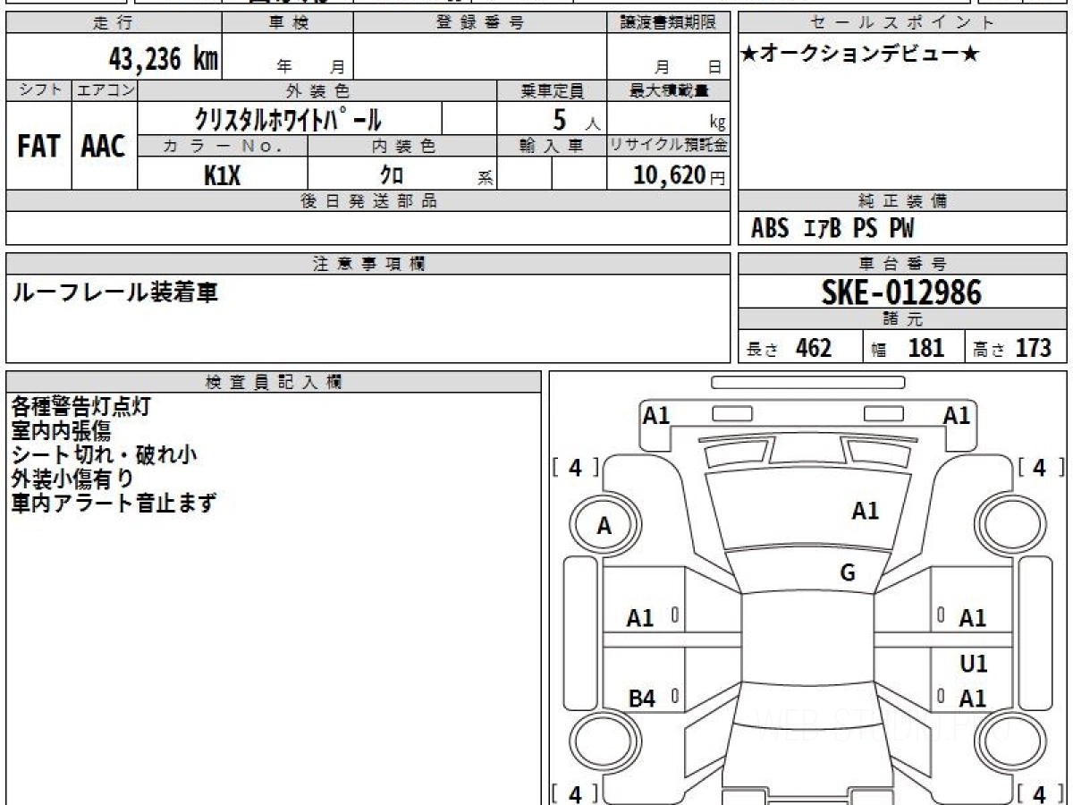1073x805 pixels.
Task: Select the top-left A1 bumper mark
Action: [x=656, y=415]
